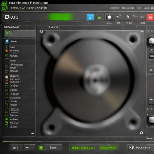The height and width of the screenshot is (154, 154).
Task: Click the white round icon in the sidebar list
Action: [7, 77]
